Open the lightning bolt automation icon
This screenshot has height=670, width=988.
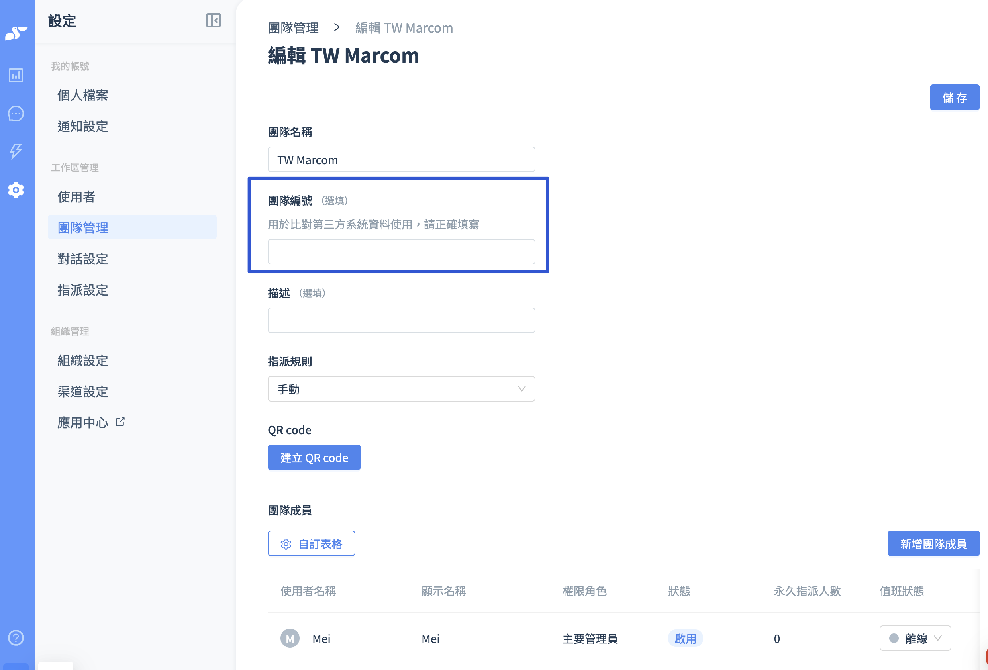click(16, 151)
